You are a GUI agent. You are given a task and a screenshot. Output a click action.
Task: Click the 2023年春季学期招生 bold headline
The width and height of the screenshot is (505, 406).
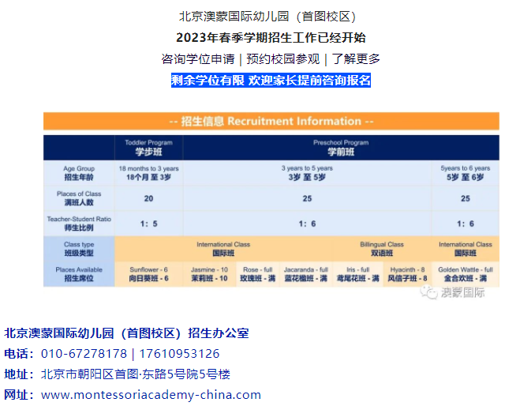pos(271,37)
